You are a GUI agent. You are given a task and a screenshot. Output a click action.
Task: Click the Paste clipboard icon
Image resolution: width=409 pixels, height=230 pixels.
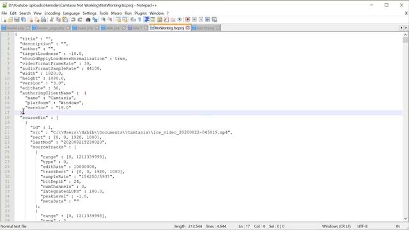pos(65,20)
